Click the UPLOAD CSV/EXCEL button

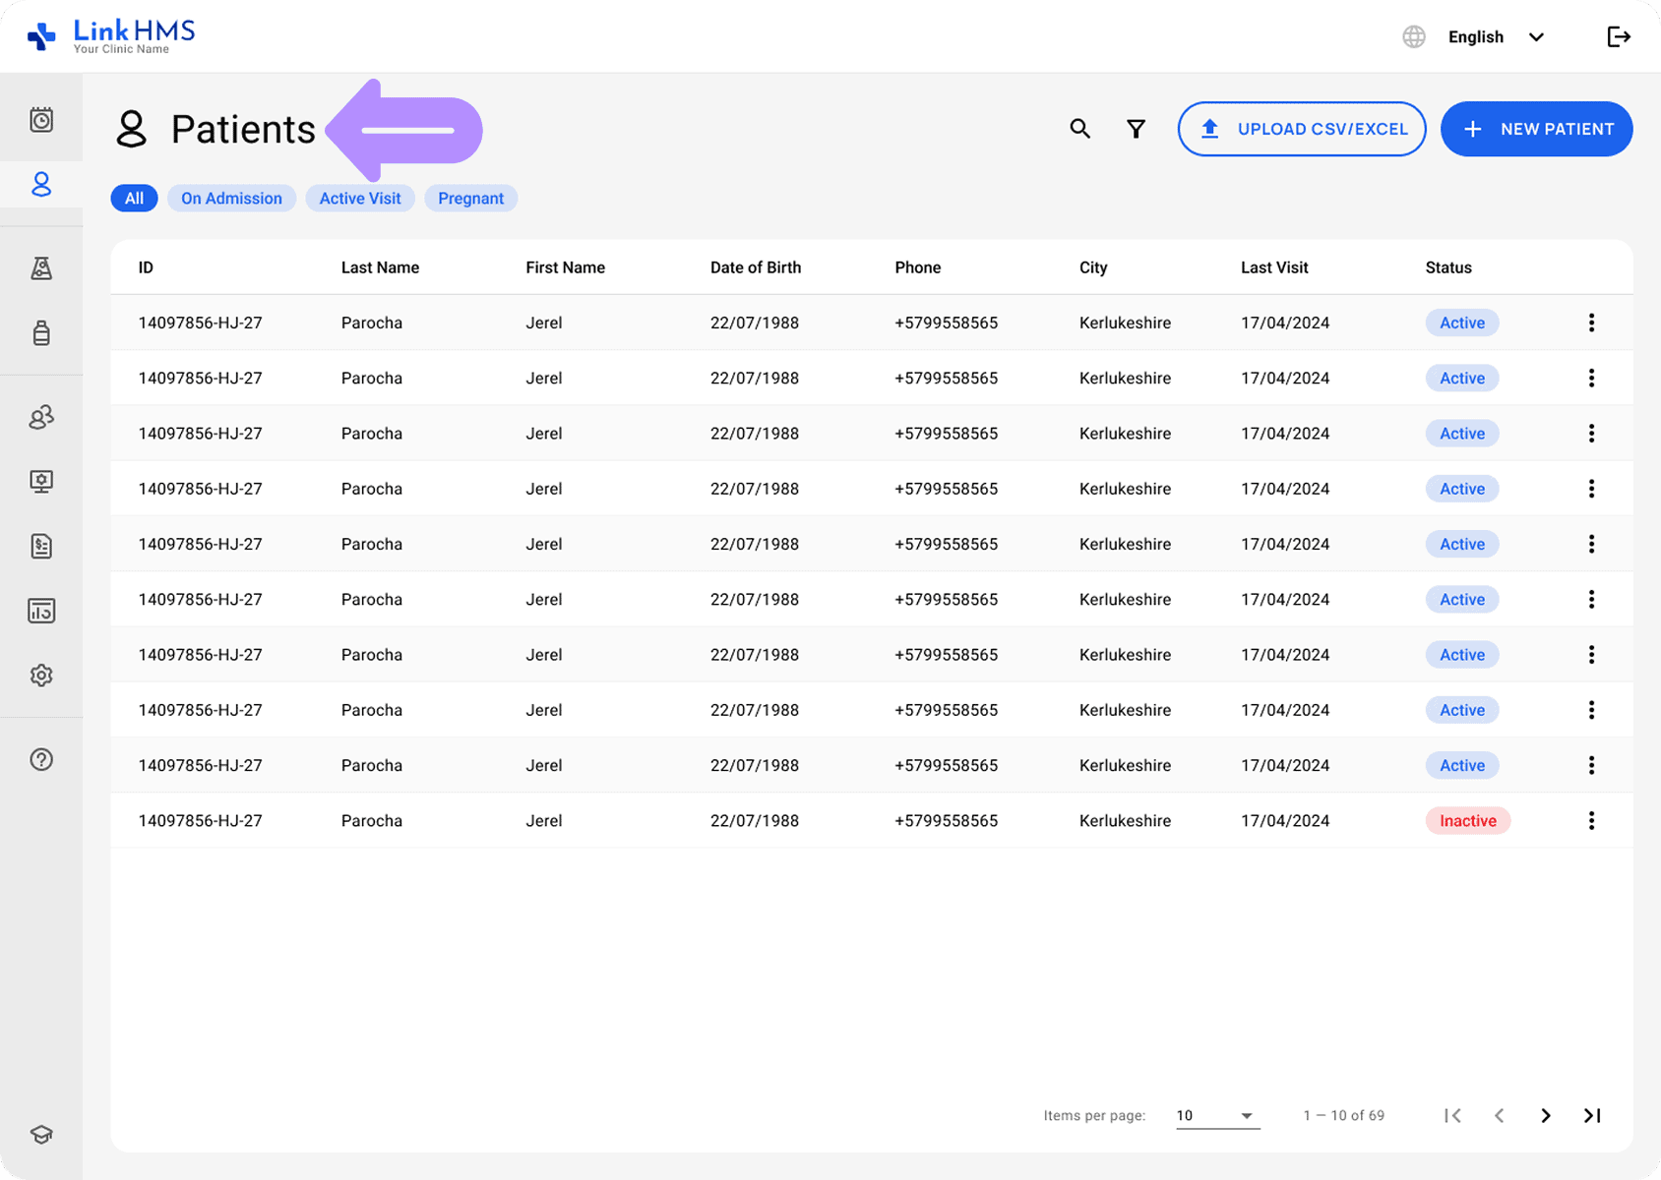pyautogui.click(x=1301, y=129)
